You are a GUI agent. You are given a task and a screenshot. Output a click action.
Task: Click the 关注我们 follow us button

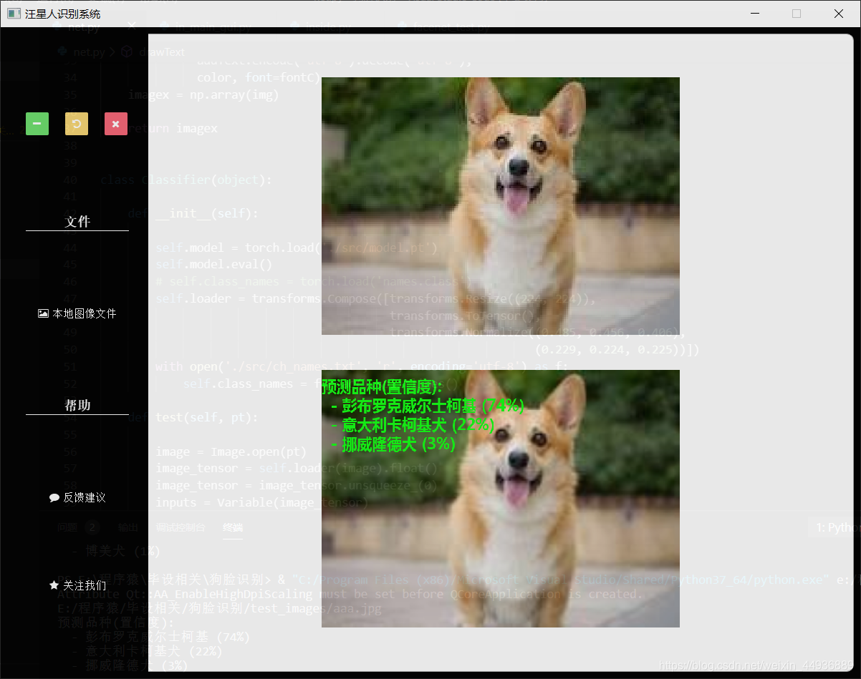[77, 585]
